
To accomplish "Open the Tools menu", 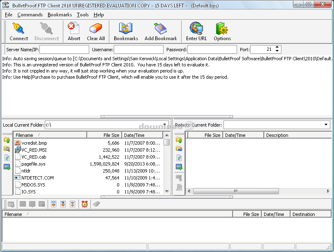I will tap(83, 15).
